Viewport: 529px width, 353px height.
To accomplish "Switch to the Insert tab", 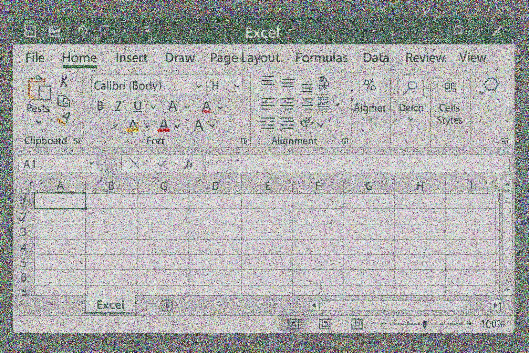I will 131,58.
